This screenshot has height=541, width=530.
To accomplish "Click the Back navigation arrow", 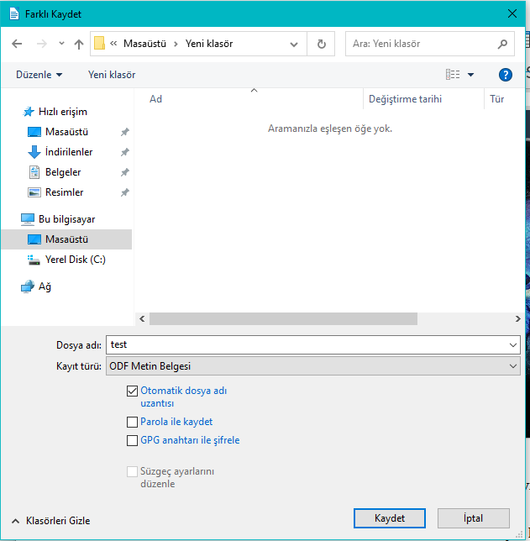I will [18, 44].
